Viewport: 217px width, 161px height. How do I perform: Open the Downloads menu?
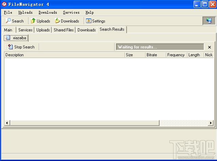(48, 13)
